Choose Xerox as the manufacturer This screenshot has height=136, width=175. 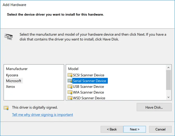click(x=10, y=87)
